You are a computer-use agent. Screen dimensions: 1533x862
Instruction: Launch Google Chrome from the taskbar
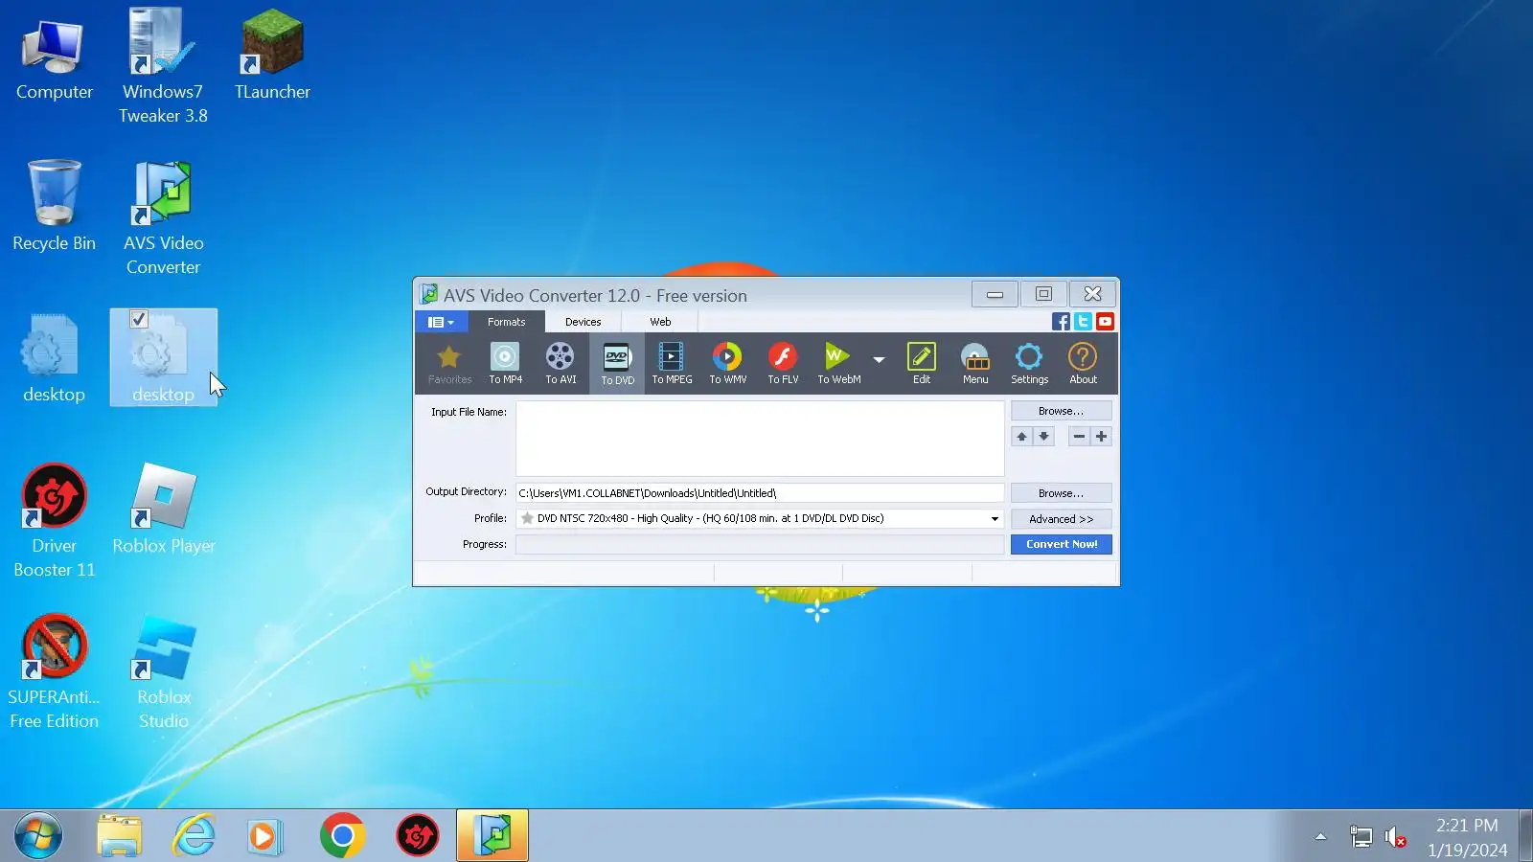pyautogui.click(x=342, y=836)
